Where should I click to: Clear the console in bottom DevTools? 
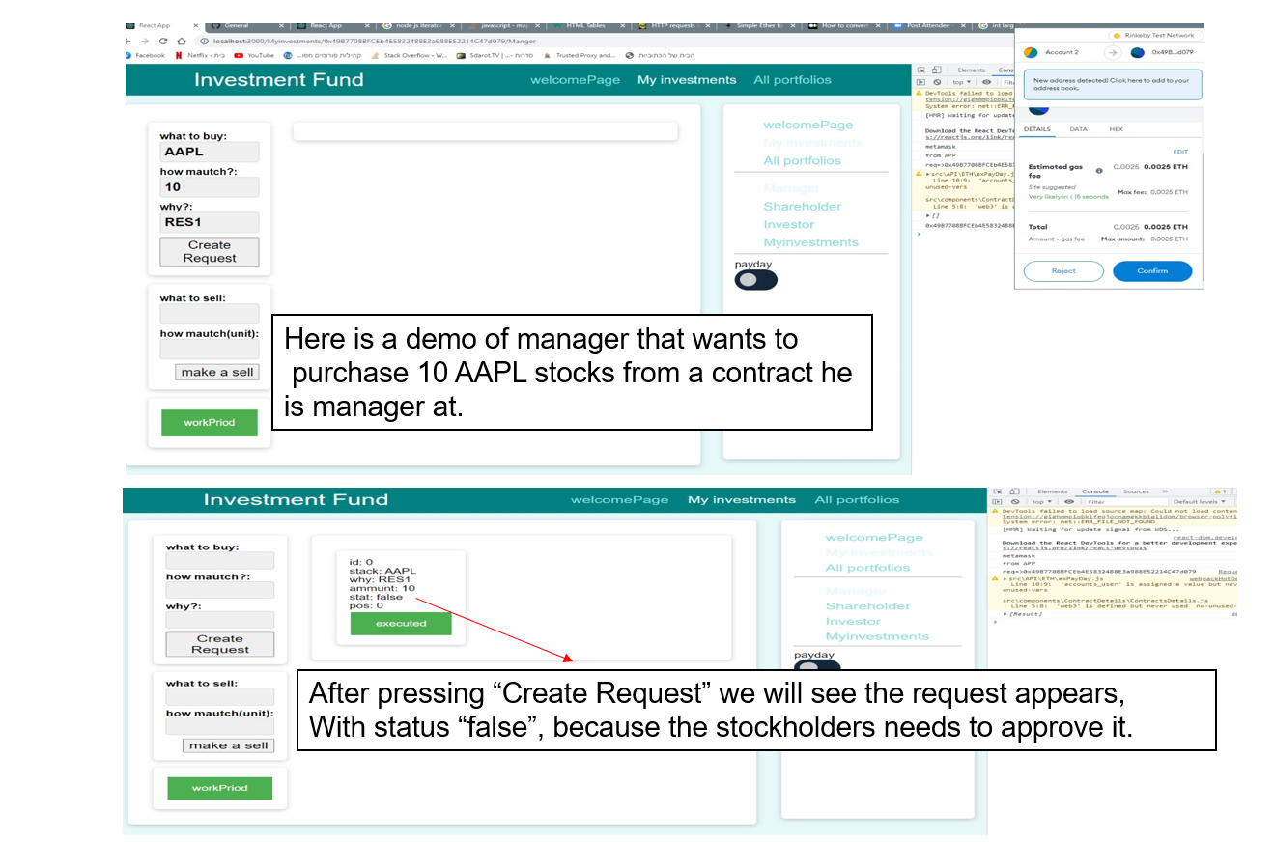point(1014,502)
